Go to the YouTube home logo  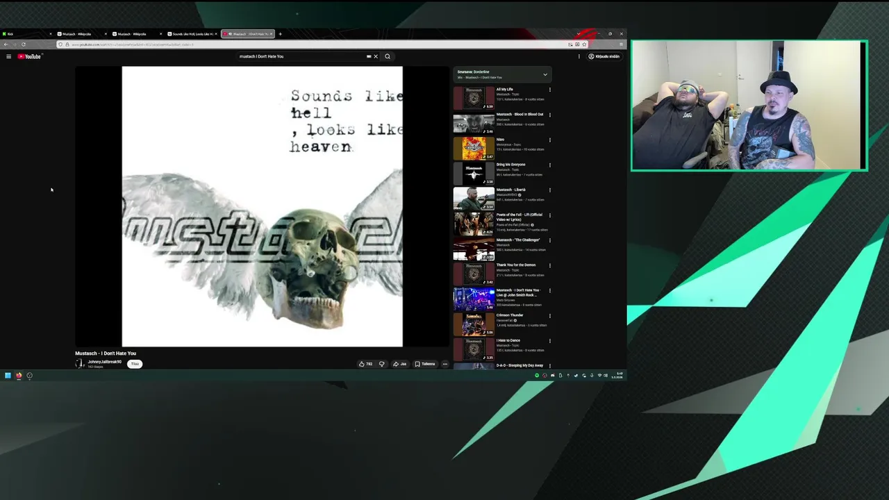pos(30,56)
